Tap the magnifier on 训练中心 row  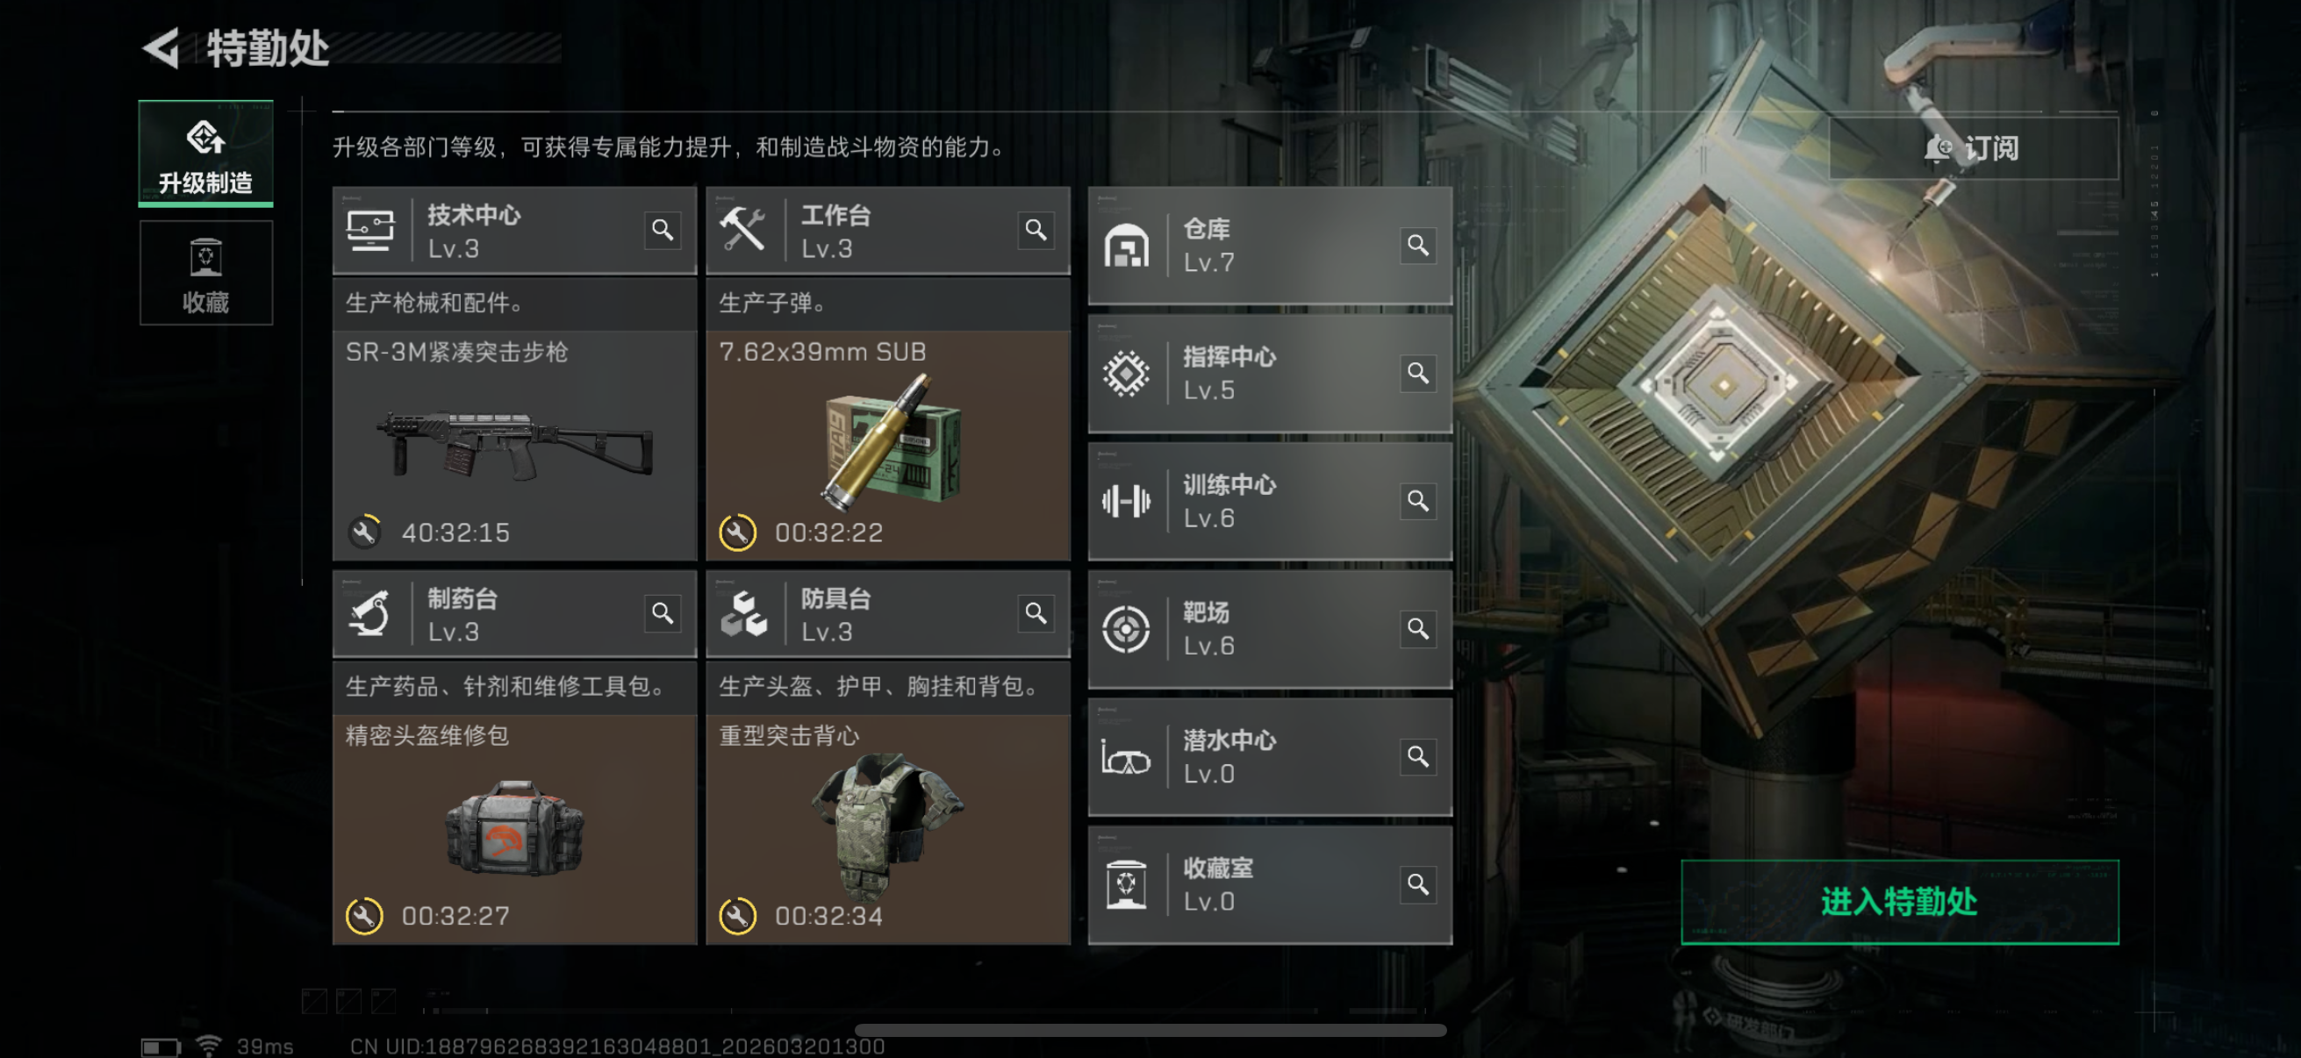coord(1417,500)
